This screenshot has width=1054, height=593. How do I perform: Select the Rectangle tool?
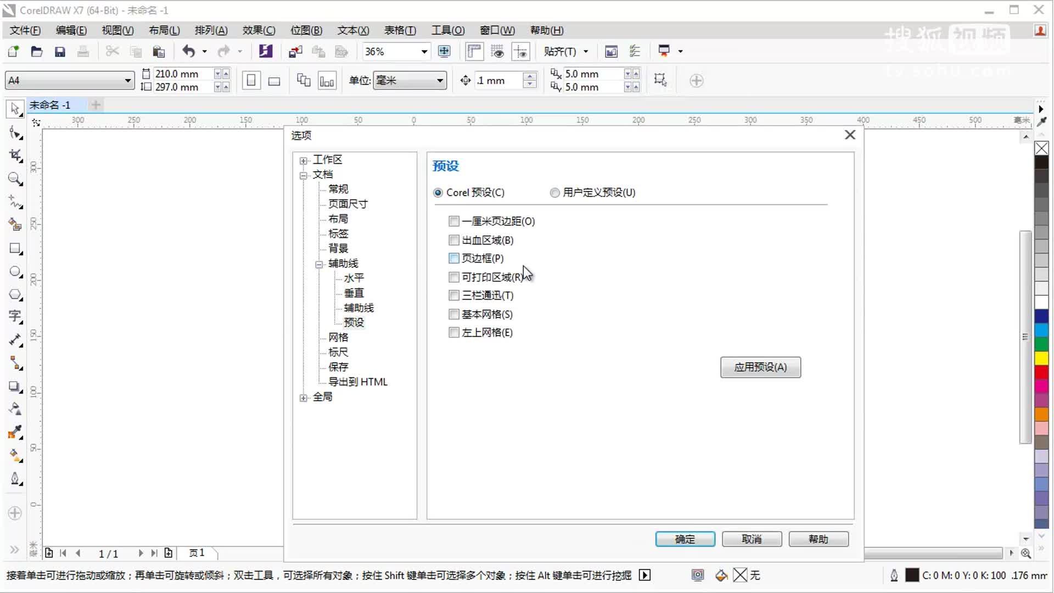click(15, 248)
